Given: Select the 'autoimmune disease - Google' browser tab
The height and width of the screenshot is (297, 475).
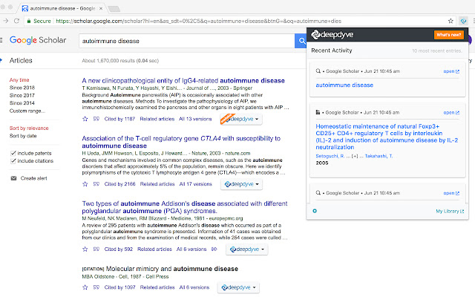Looking at the screenshot, I should point(62,8).
